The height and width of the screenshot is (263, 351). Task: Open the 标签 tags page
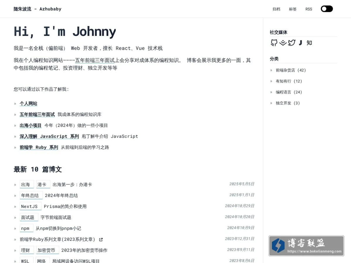[293, 9]
